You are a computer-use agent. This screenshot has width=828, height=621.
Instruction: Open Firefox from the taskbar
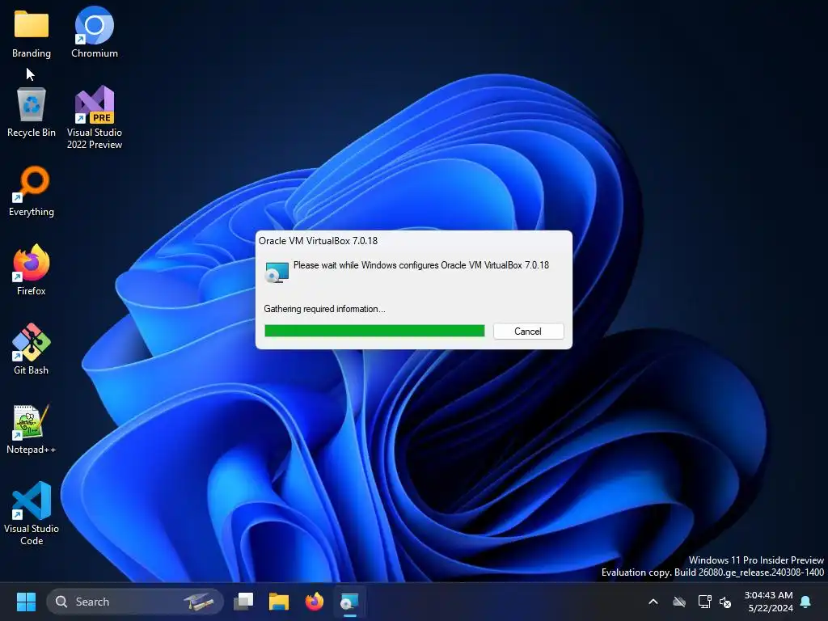click(x=315, y=602)
